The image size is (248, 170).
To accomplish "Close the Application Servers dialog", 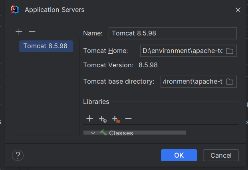I will [238, 10].
